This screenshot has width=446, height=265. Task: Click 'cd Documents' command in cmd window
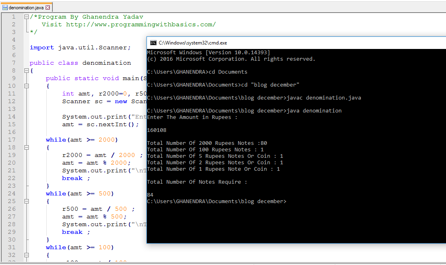pyautogui.click(x=228, y=72)
